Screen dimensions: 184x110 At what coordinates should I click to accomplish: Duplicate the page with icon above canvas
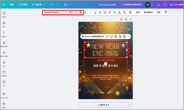pos(126,19)
